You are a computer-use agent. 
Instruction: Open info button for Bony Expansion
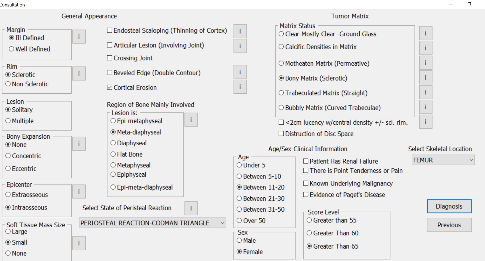pos(79,144)
